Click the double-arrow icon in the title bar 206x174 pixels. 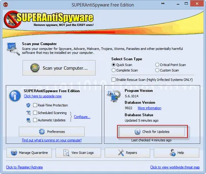(163, 4)
